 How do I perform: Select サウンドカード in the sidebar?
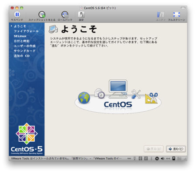(x=24, y=51)
